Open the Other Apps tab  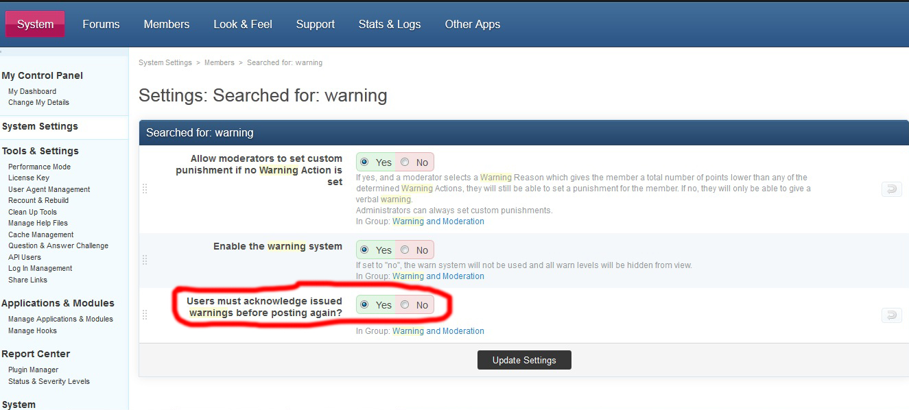click(x=472, y=24)
